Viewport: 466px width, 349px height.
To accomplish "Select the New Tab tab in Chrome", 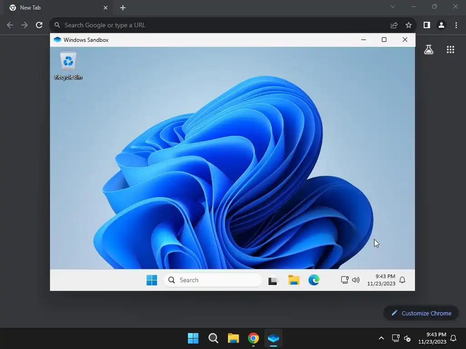I will 58,8.
